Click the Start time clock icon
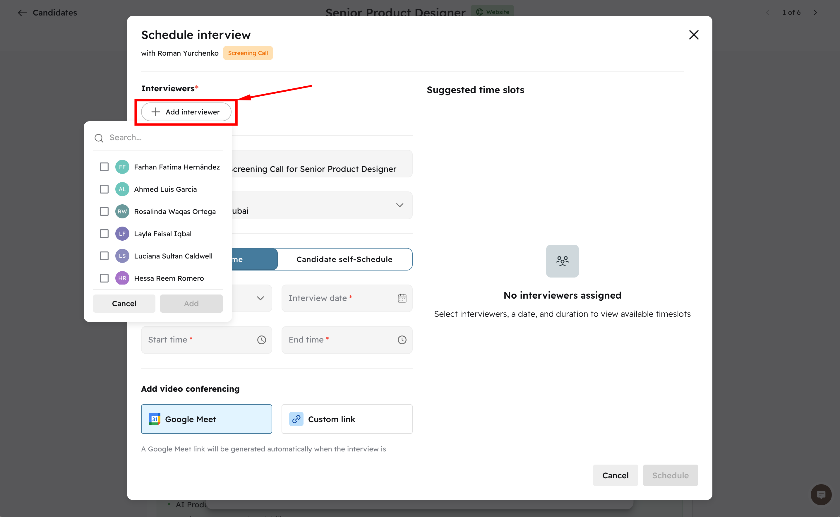The height and width of the screenshot is (517, 840). 261,340
